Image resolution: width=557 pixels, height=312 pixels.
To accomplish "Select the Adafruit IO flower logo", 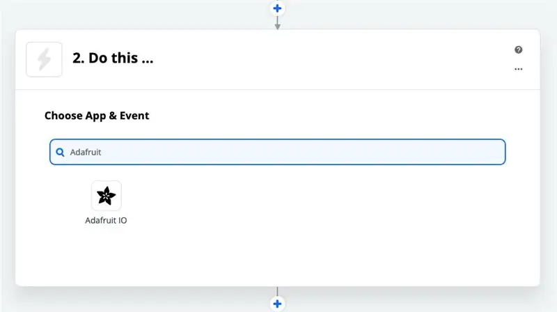I will (107, 196).
